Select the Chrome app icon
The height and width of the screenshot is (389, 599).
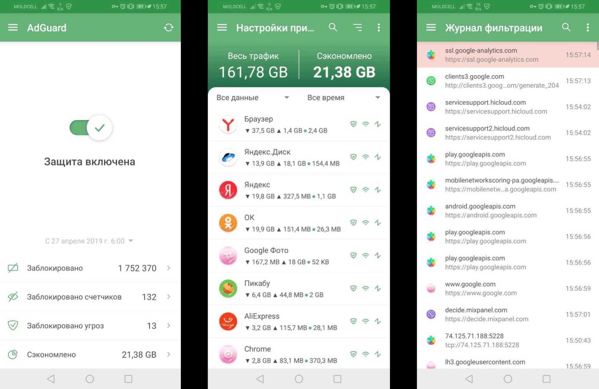tap(228, 354)
